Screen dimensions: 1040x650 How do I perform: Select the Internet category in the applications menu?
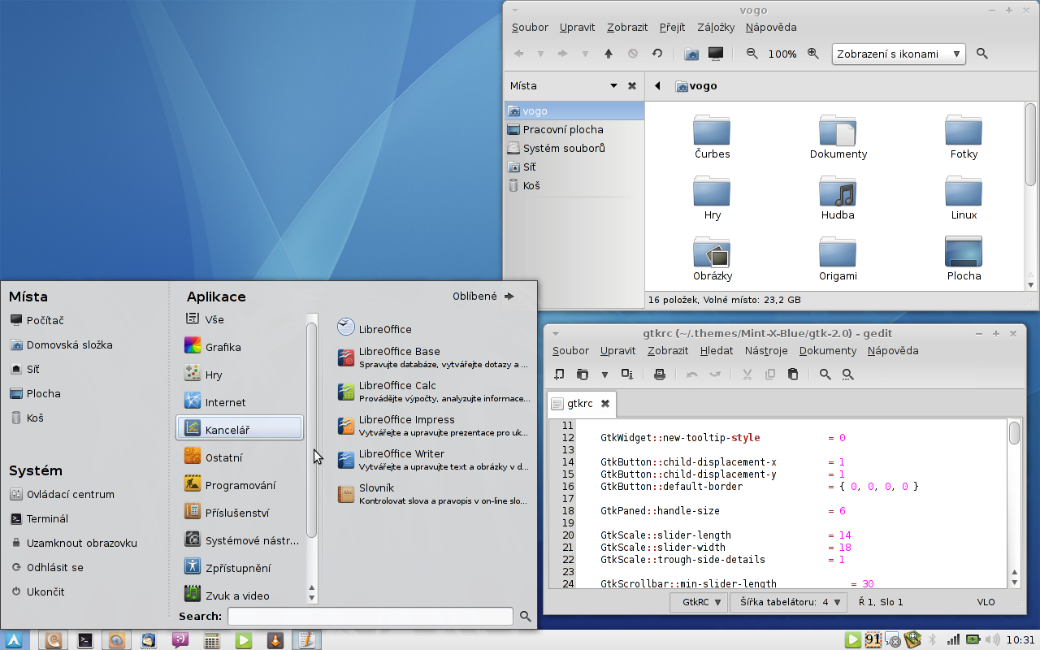240,402
